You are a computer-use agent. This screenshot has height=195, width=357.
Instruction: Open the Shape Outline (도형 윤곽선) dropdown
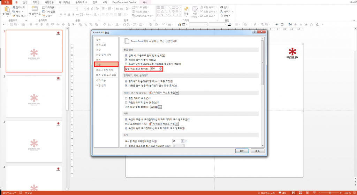point(208,11)
